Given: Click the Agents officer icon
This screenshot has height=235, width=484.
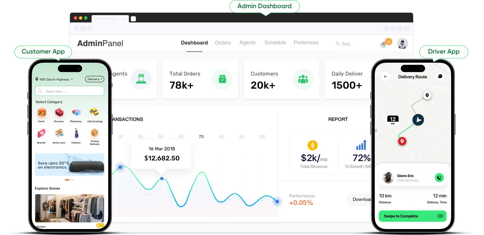Looking at the screenshot, I should point(141,79).
